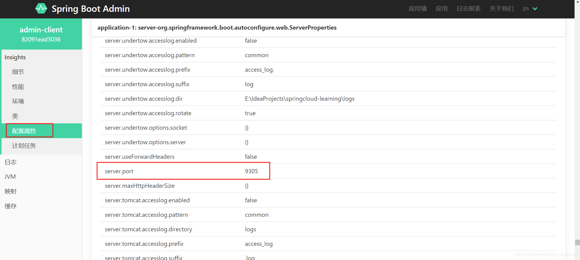Select 细节 in the sidebar
580x260 pixels.
pyautogui.click(x=18, y=72)
